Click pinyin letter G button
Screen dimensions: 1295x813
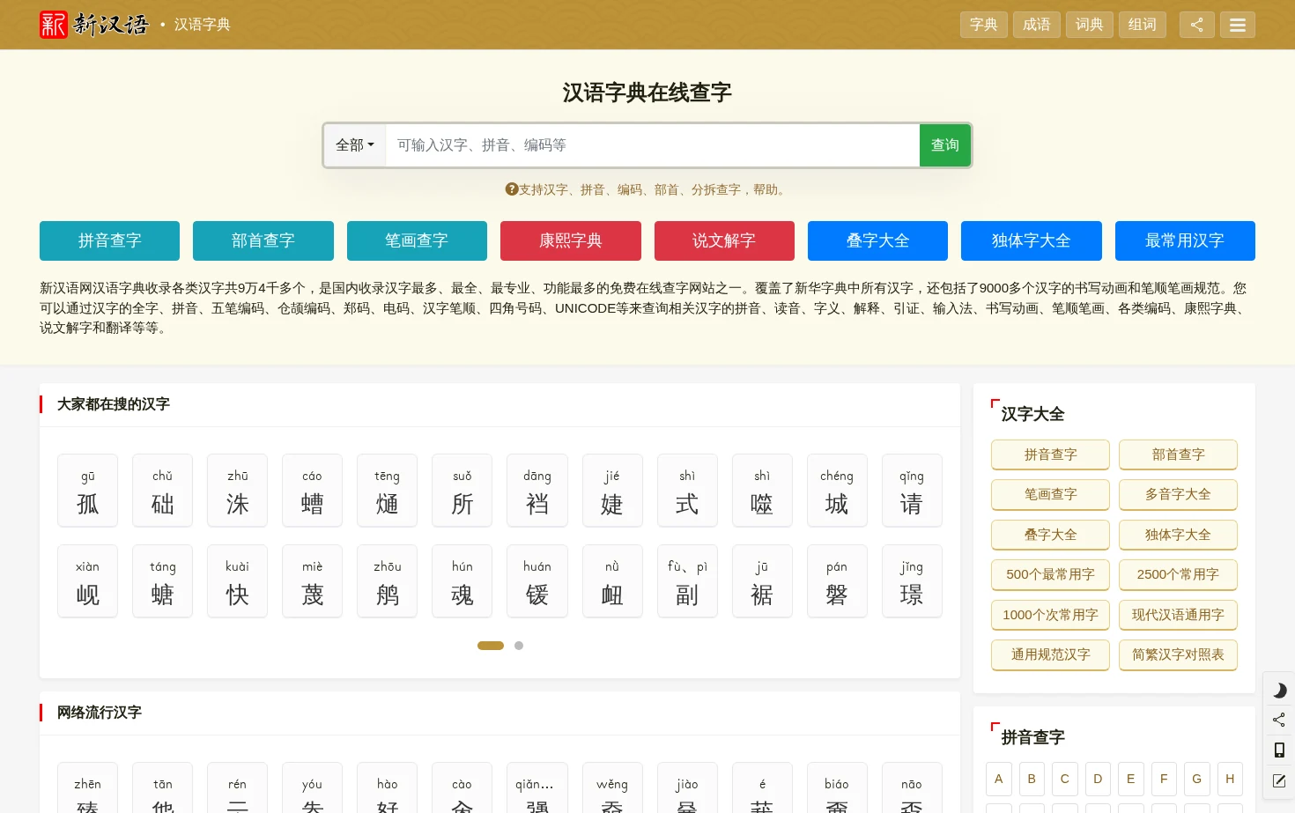tap(1196, 779)
